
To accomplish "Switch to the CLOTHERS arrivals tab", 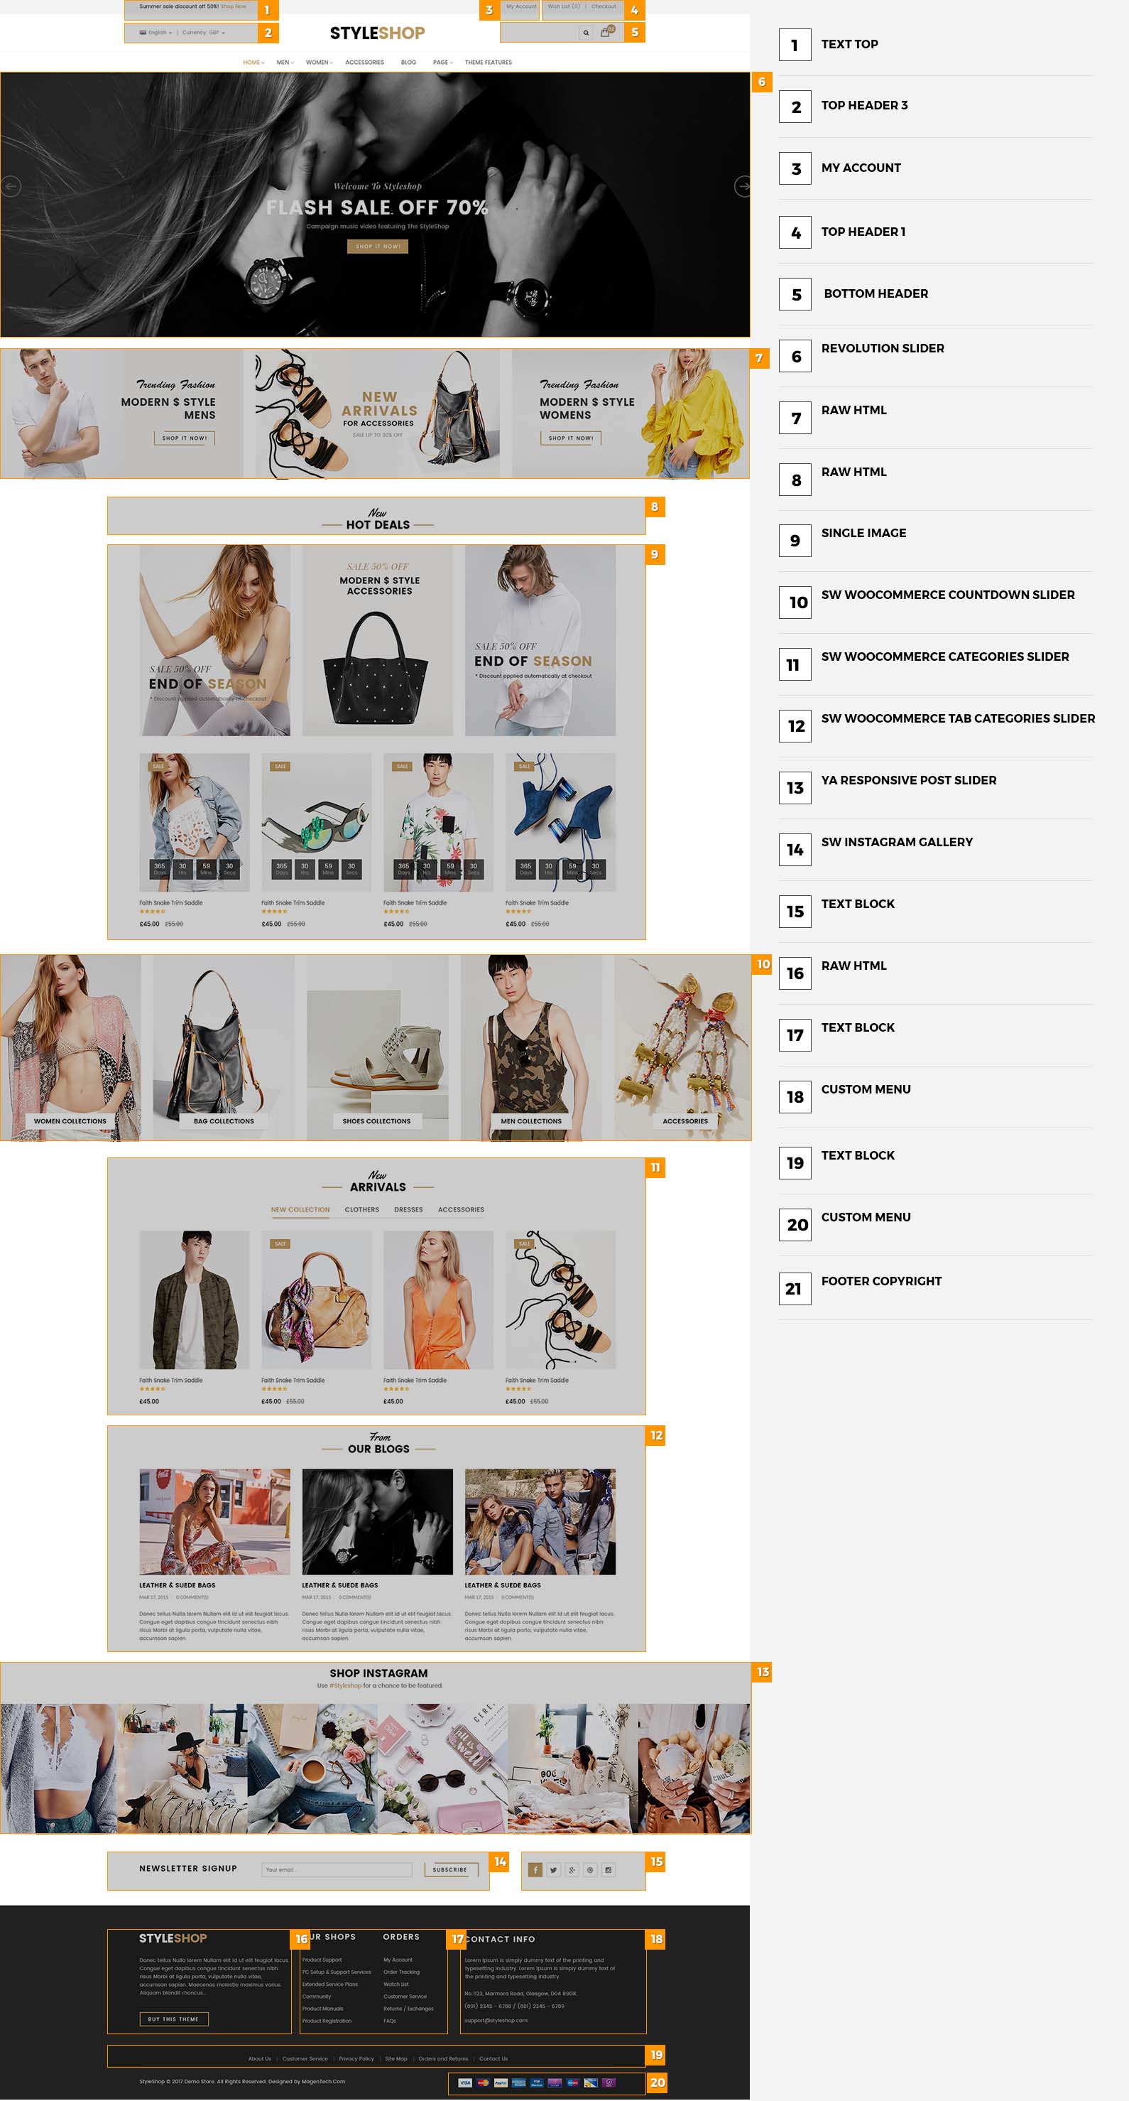I will tap(362, 1209).
